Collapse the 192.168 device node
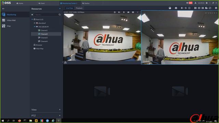The height and width of the screenshot is (123, 219). 34,27
